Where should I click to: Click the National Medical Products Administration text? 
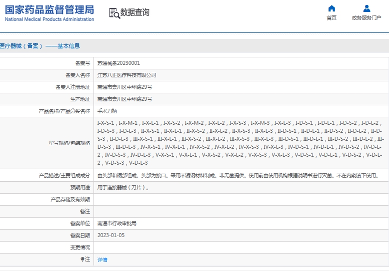click(x=49, y=19)
